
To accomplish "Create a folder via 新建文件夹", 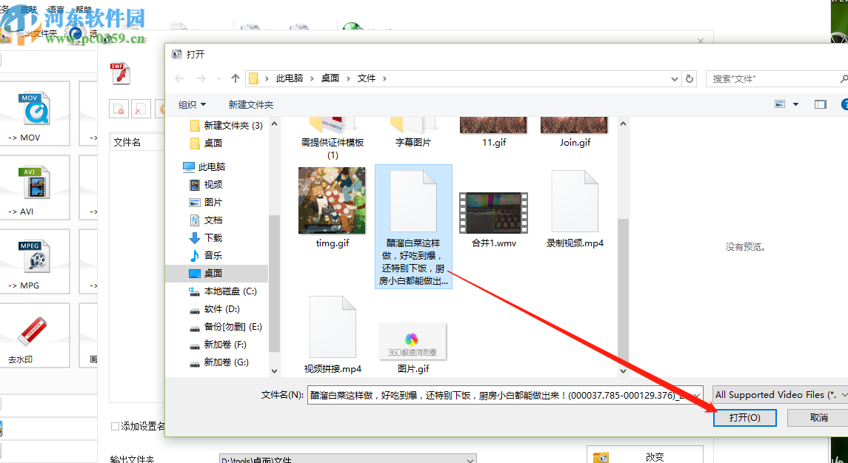I will (x=251, y=104).
